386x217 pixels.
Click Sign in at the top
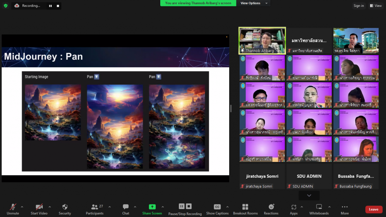[x=358, y=6]
